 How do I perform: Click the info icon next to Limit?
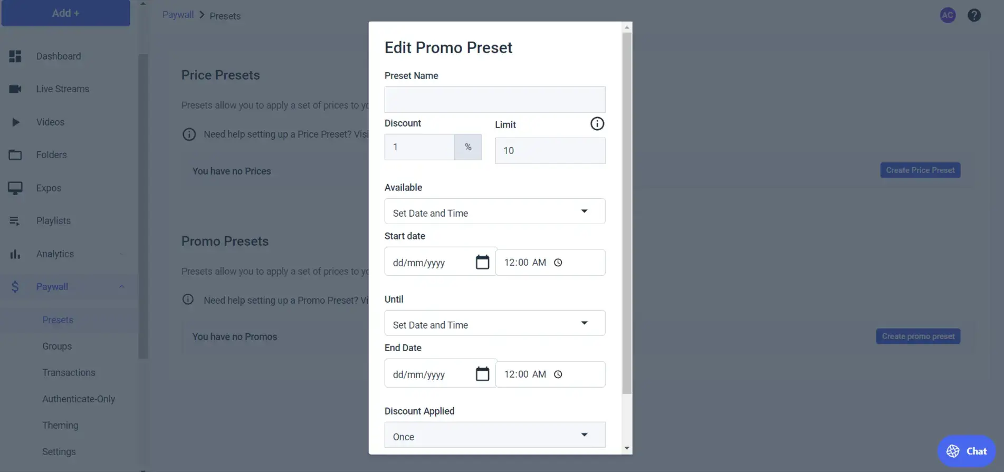[597, 123]
